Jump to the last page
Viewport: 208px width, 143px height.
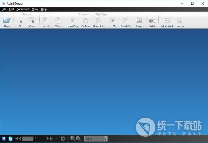[52, 139]
